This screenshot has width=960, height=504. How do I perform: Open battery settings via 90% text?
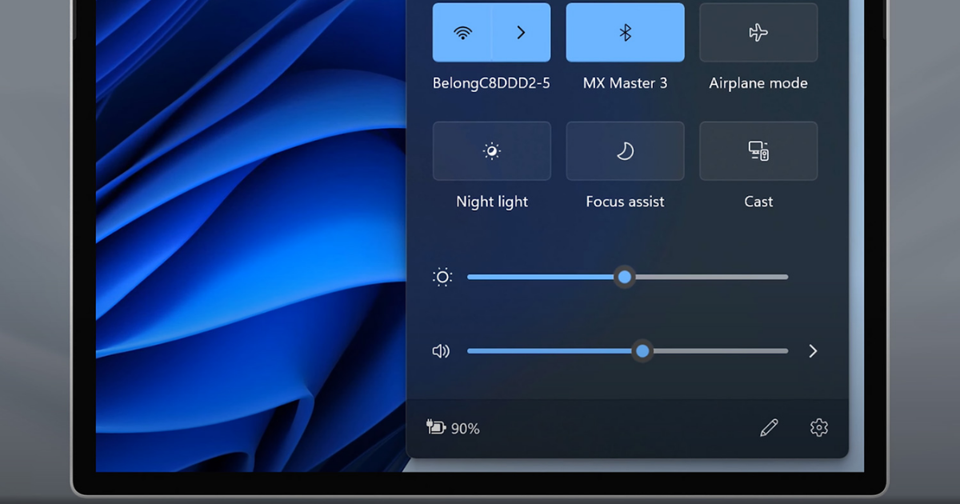[x=466, y=429]
